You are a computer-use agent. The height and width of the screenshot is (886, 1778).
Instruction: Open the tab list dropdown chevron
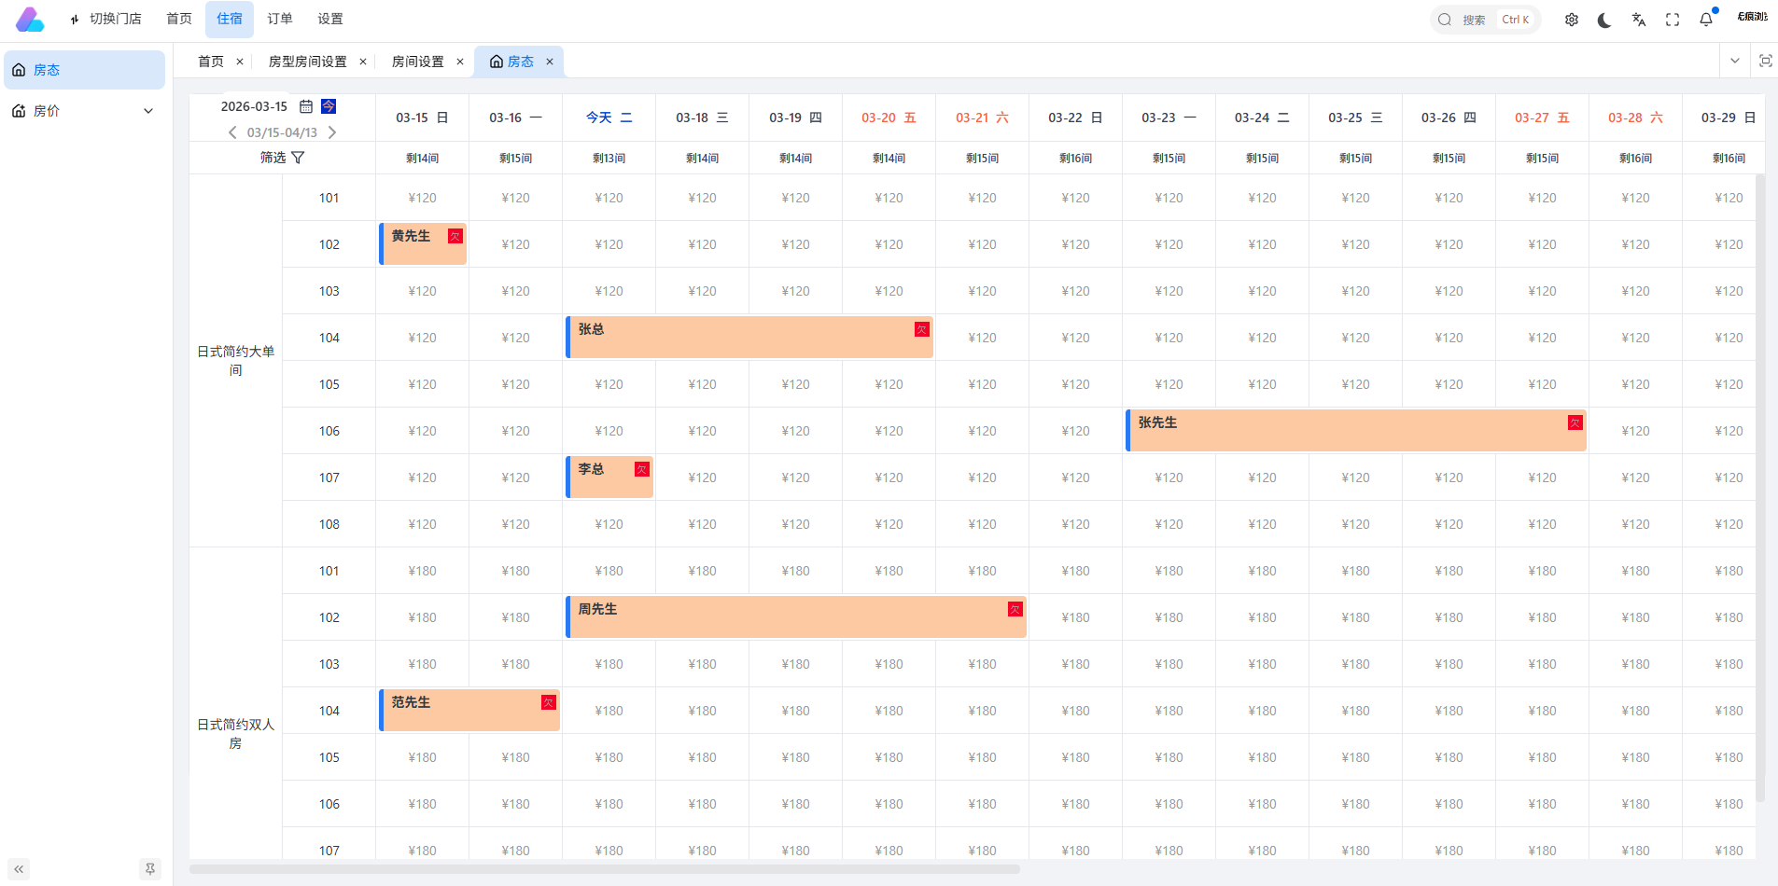1734,61
